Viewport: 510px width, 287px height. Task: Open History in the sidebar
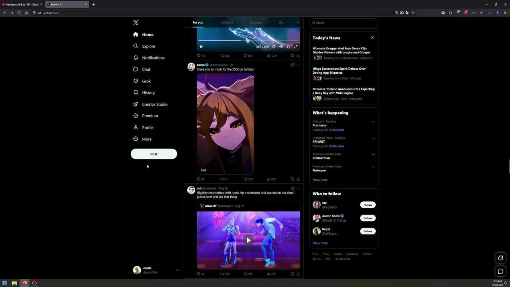pyautogui.click(x=144, y=92)
